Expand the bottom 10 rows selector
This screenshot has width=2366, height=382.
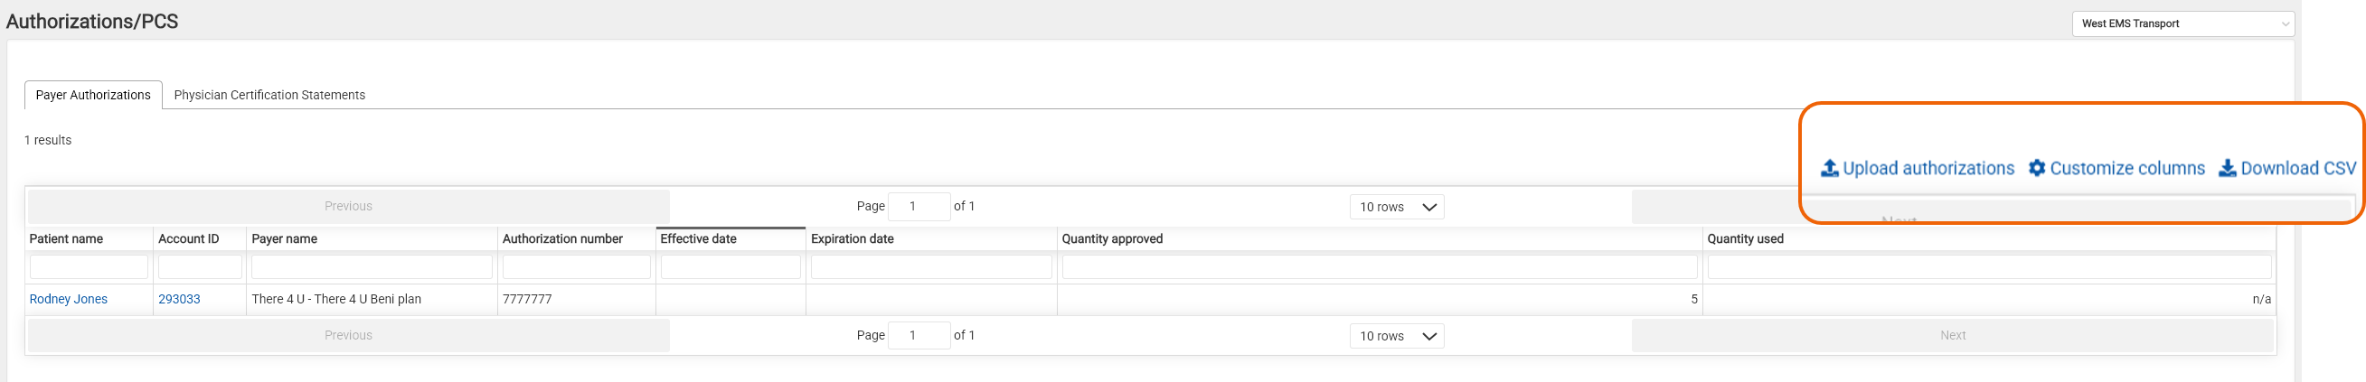pos(1396,336)
